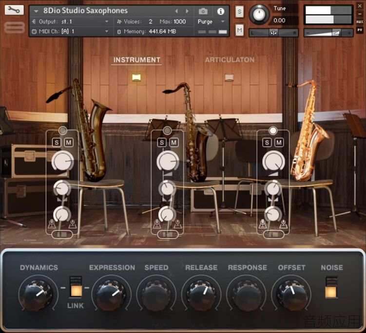This screenshot has height=333, width=366.
Task: Go to next instrument preset arrow
Action: coord(187,11)
